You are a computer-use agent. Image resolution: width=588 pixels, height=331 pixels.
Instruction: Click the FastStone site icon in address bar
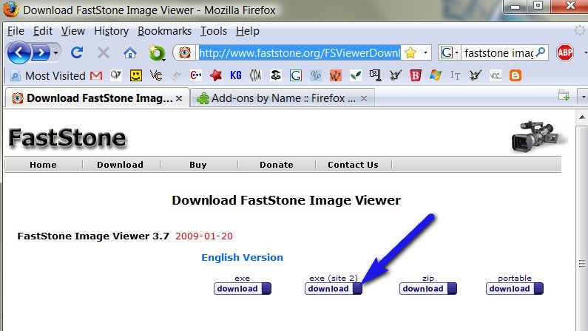point(184,52)
